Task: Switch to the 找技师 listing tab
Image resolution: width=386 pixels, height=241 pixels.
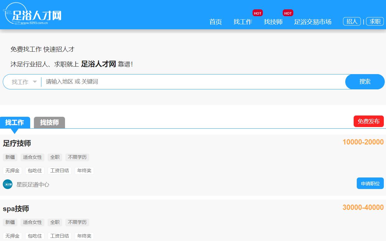Action: [x=49, y=122]
